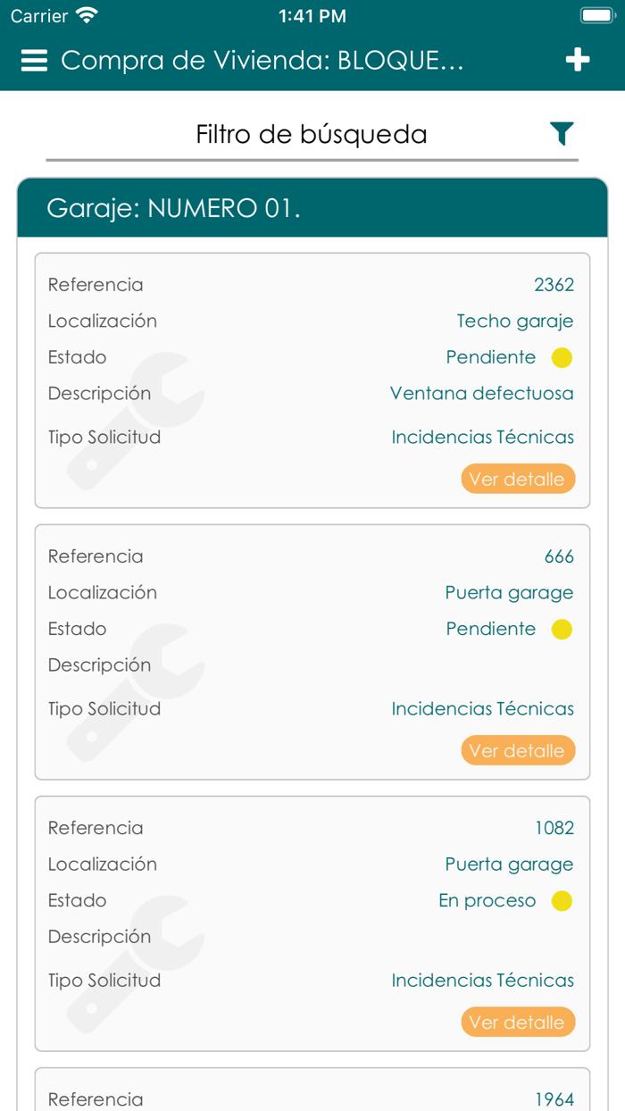Viewport: 625px width, 1111px height.
Task: Tap the plus icon to add request
Action: click(578, 60)
